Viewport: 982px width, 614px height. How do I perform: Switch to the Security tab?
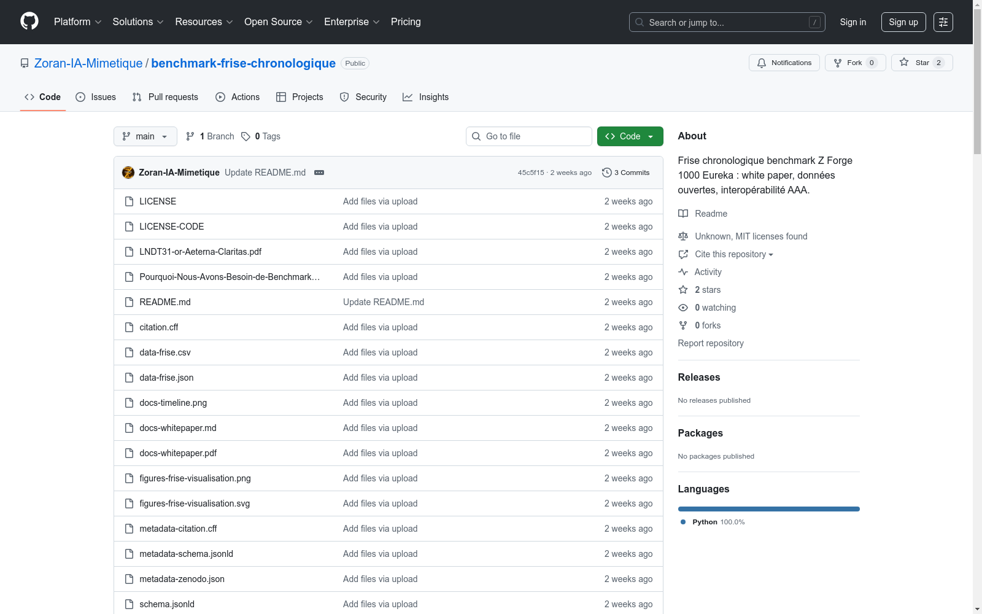(x=363, y=97)
